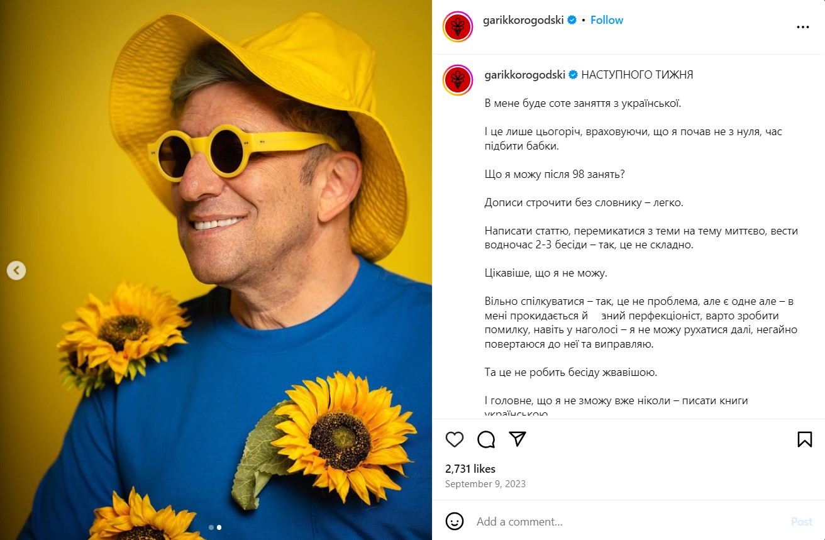Share the post via paper plane icon
Screen dimensions: 825x540
point(518,439)
